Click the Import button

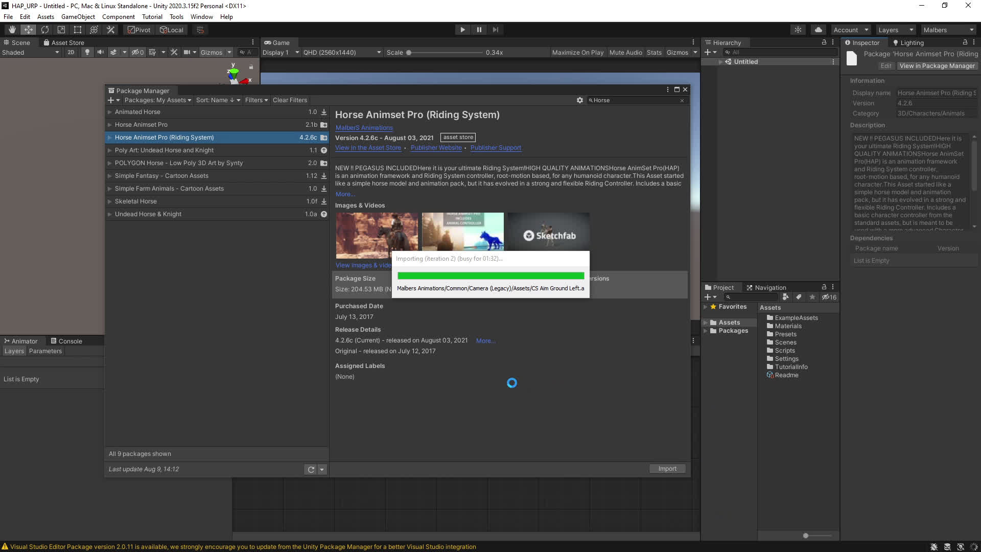click(x=667, y=469)
